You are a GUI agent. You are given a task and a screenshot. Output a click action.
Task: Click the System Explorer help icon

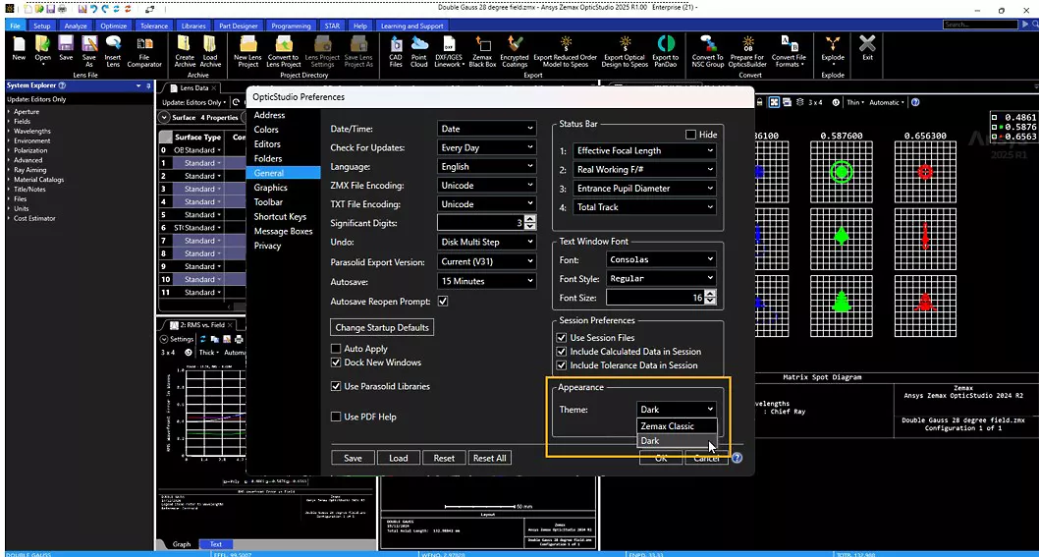click(62, 85)
